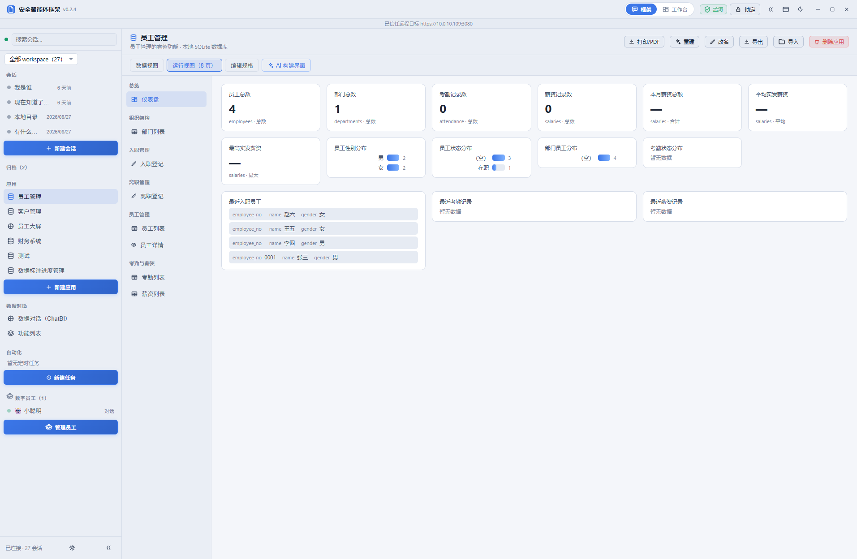Click 小聪明 digital employee 对话 link
The height and width of the screenshot is (559, 857).
109,411
